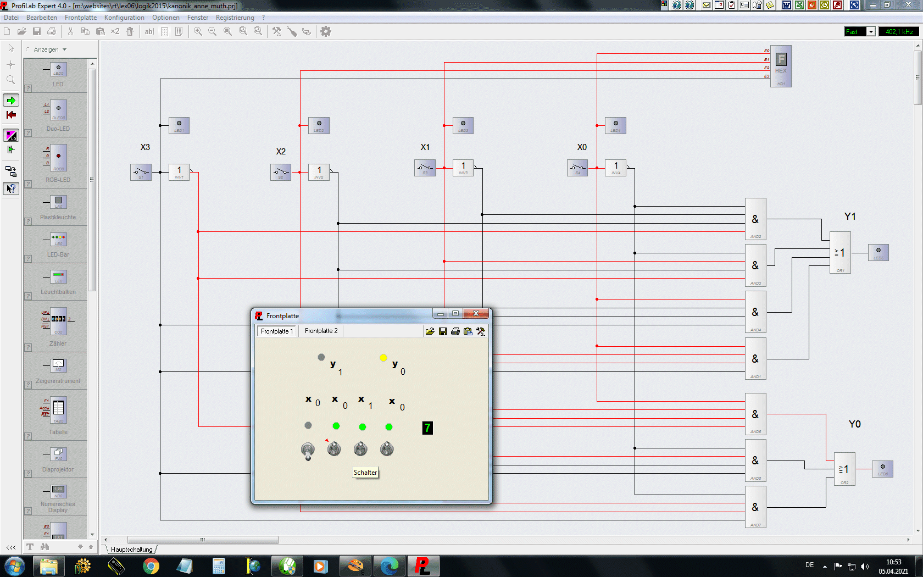Screen dimensions: 923x577
Task: Open the Registrierung menu
Action: (235, 18)
